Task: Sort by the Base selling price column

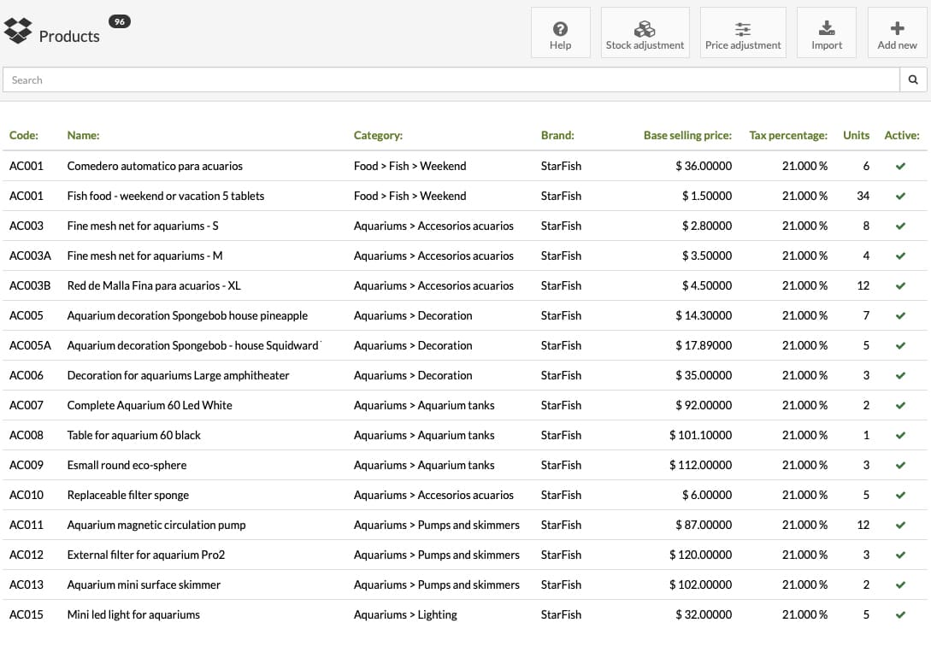Action: click(687, 135)
